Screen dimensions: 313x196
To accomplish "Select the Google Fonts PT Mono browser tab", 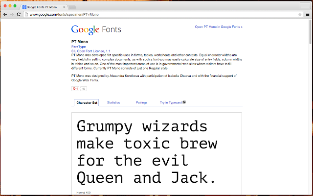I will click(44, 7).
